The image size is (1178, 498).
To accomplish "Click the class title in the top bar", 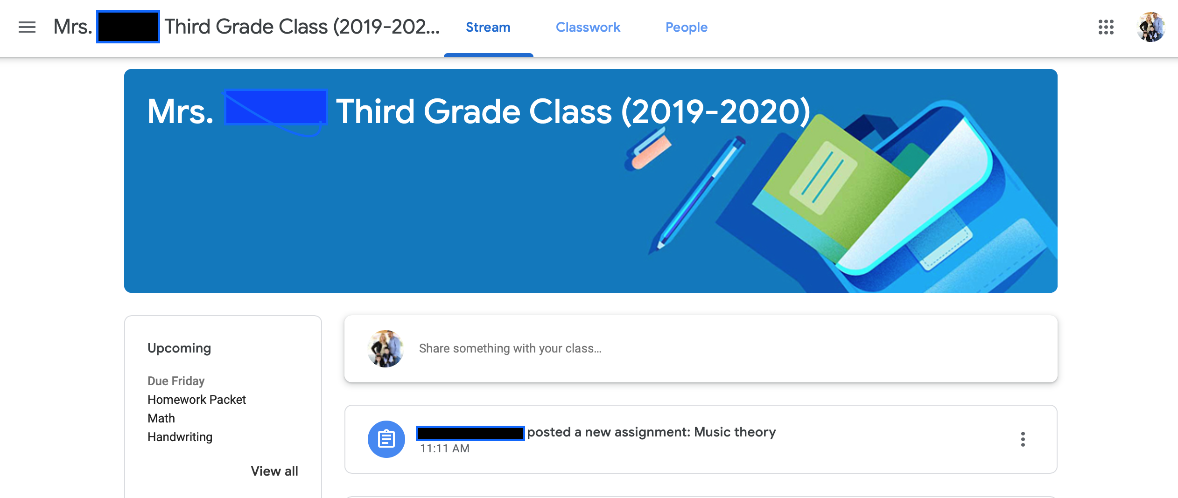I will pyautogui.click(x=246, y=27).
